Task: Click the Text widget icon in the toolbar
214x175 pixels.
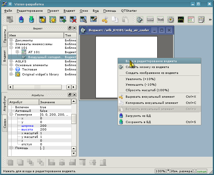Action: tap(160, 19)
